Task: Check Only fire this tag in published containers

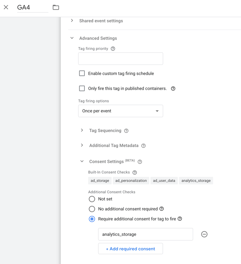Action: (82, 88)
